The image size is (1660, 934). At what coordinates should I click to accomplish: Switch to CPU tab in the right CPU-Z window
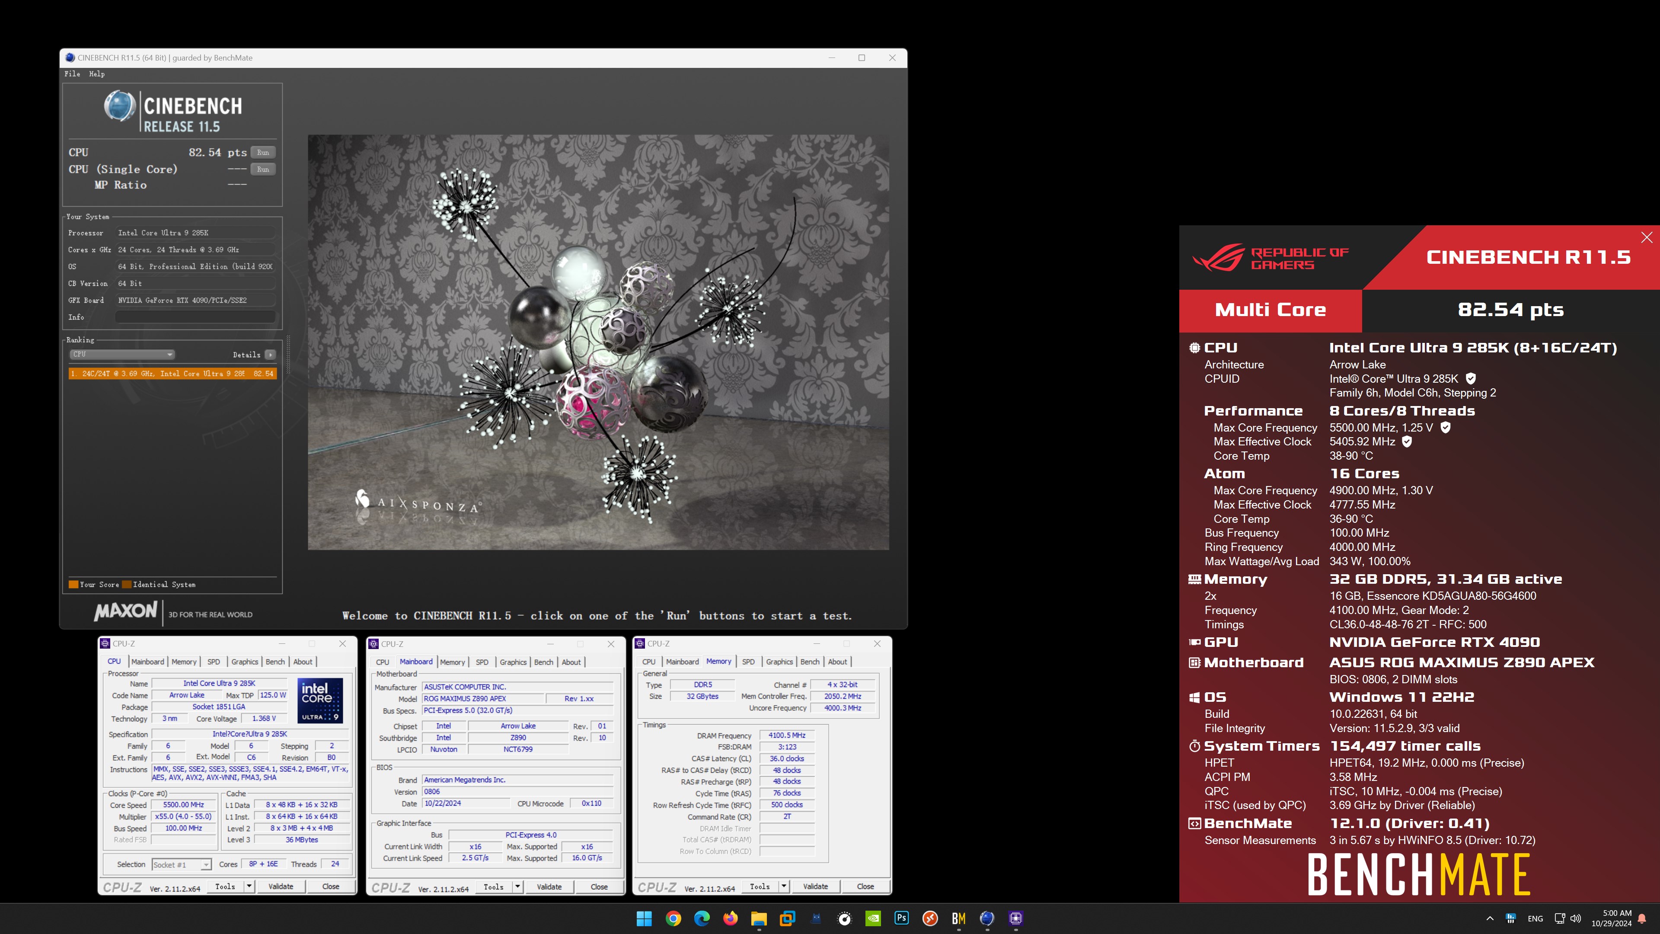click(649, 662)
